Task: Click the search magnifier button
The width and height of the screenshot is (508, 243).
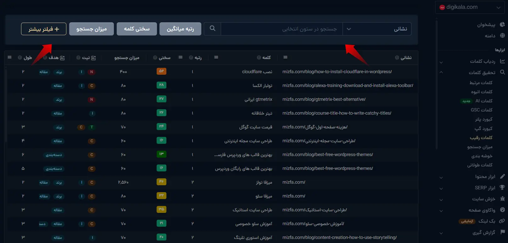Action: [x=213, y=29]
